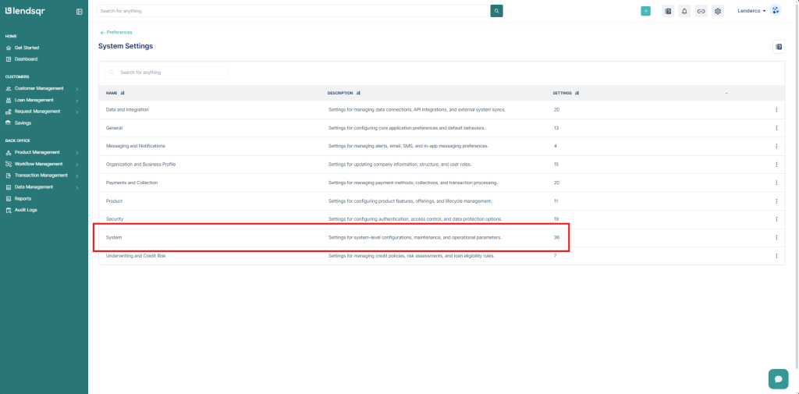
Task: Go to Dashboard in sidebar
Action: pyautogui.click(x=26, y=59)
